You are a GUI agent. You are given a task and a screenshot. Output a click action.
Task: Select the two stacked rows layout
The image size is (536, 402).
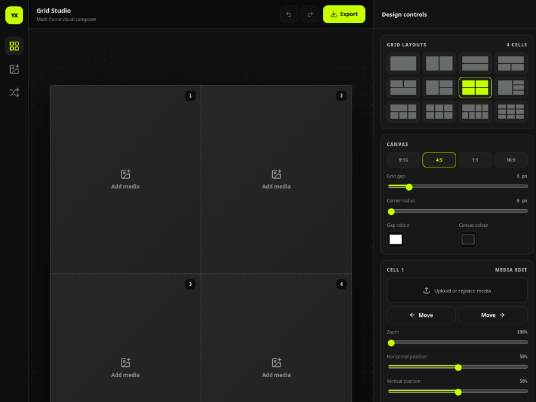(475, 63)
